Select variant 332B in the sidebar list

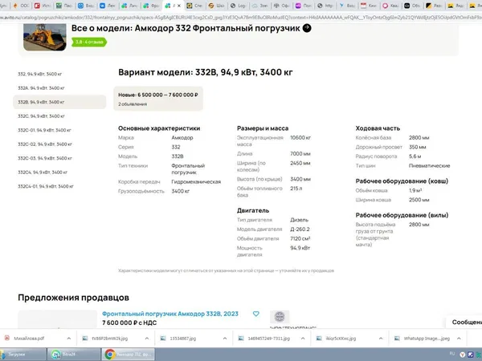click(x=59, y=102)
